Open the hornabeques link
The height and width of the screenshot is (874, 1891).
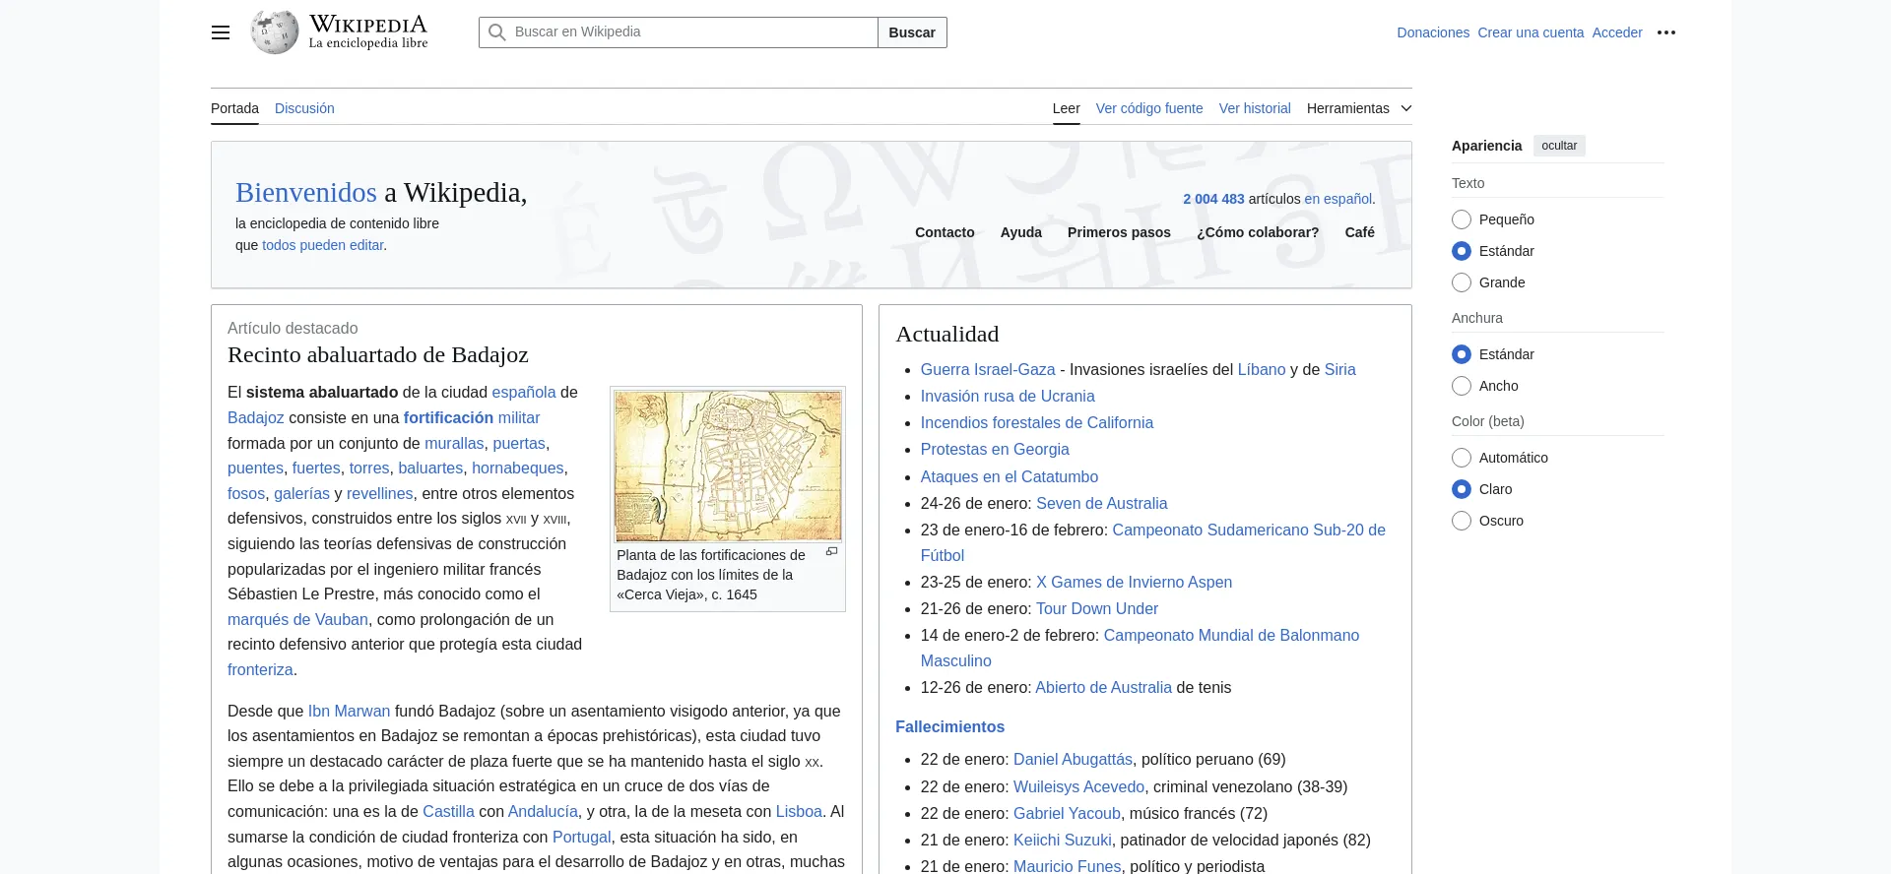click(517, 468)
